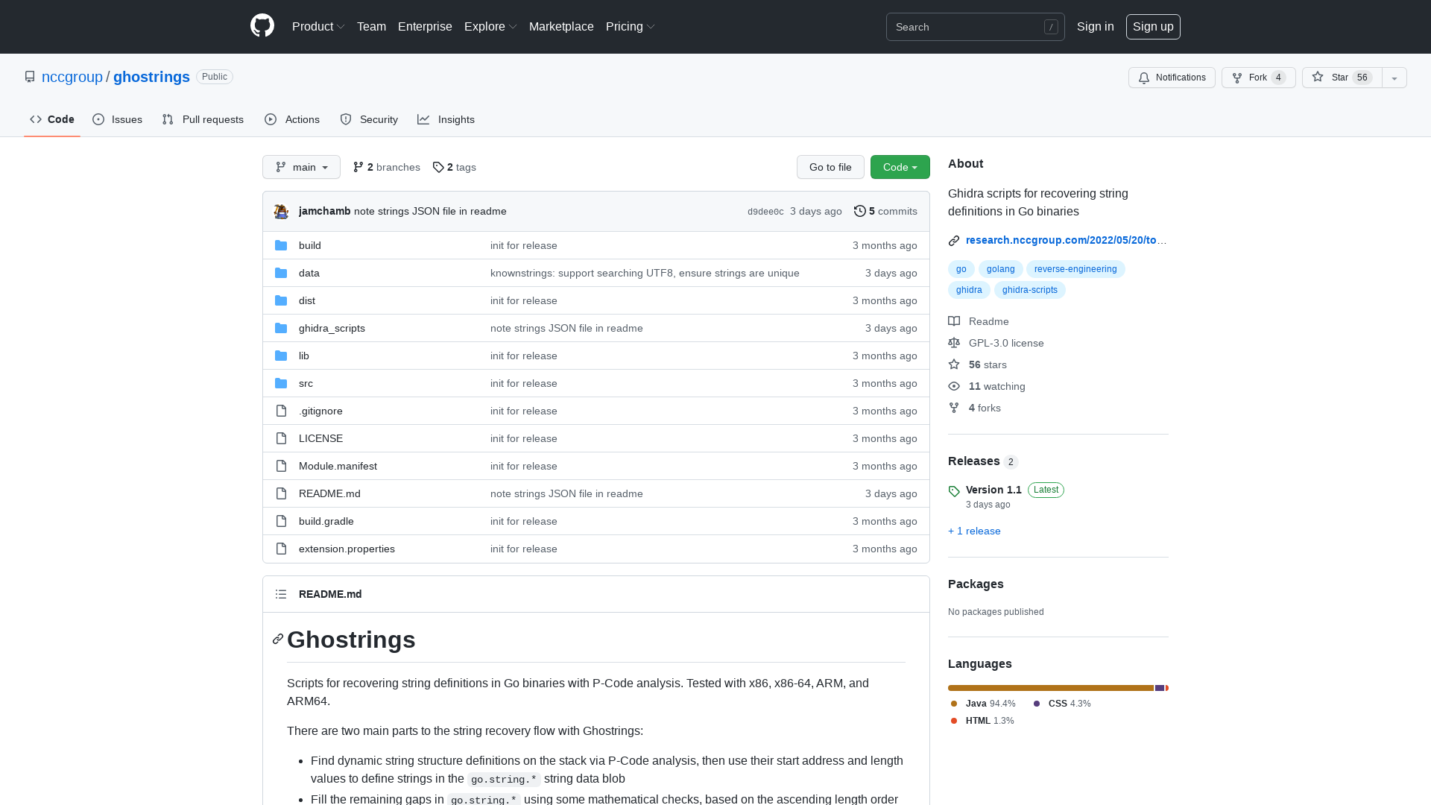Screen dimensions: 1431x805
Task: Open Marketplace in the top navigation
Action: 561,26
